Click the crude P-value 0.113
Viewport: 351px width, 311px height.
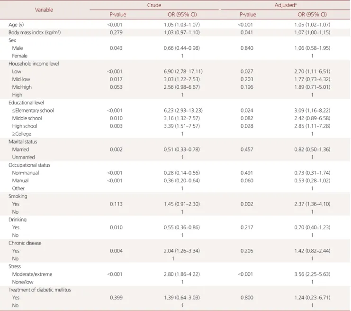pyautogui.click(x=116, y=204)
